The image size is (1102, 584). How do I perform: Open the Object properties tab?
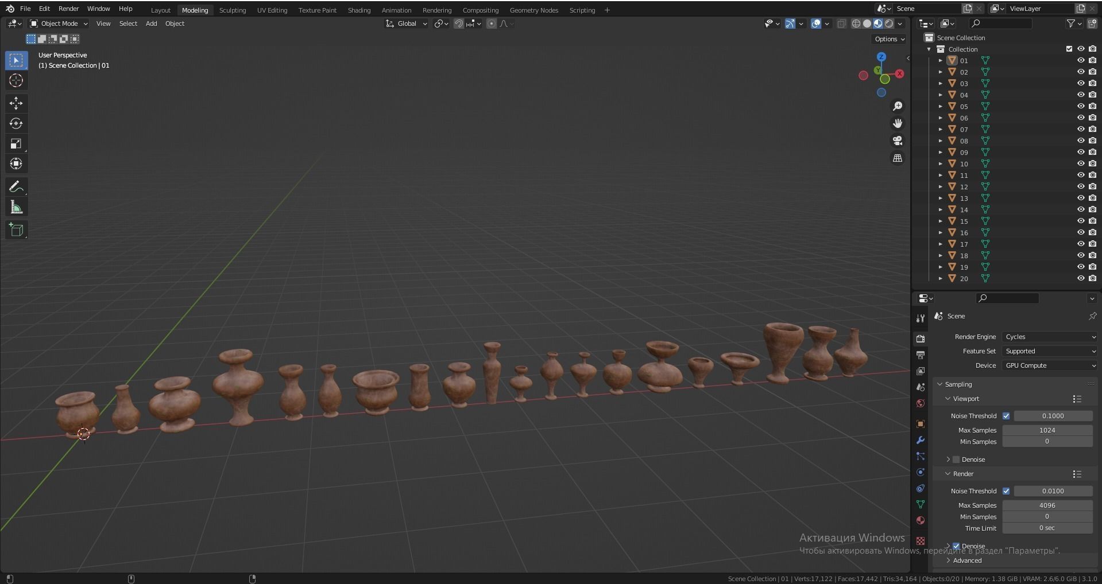click(x=921, y=424)
